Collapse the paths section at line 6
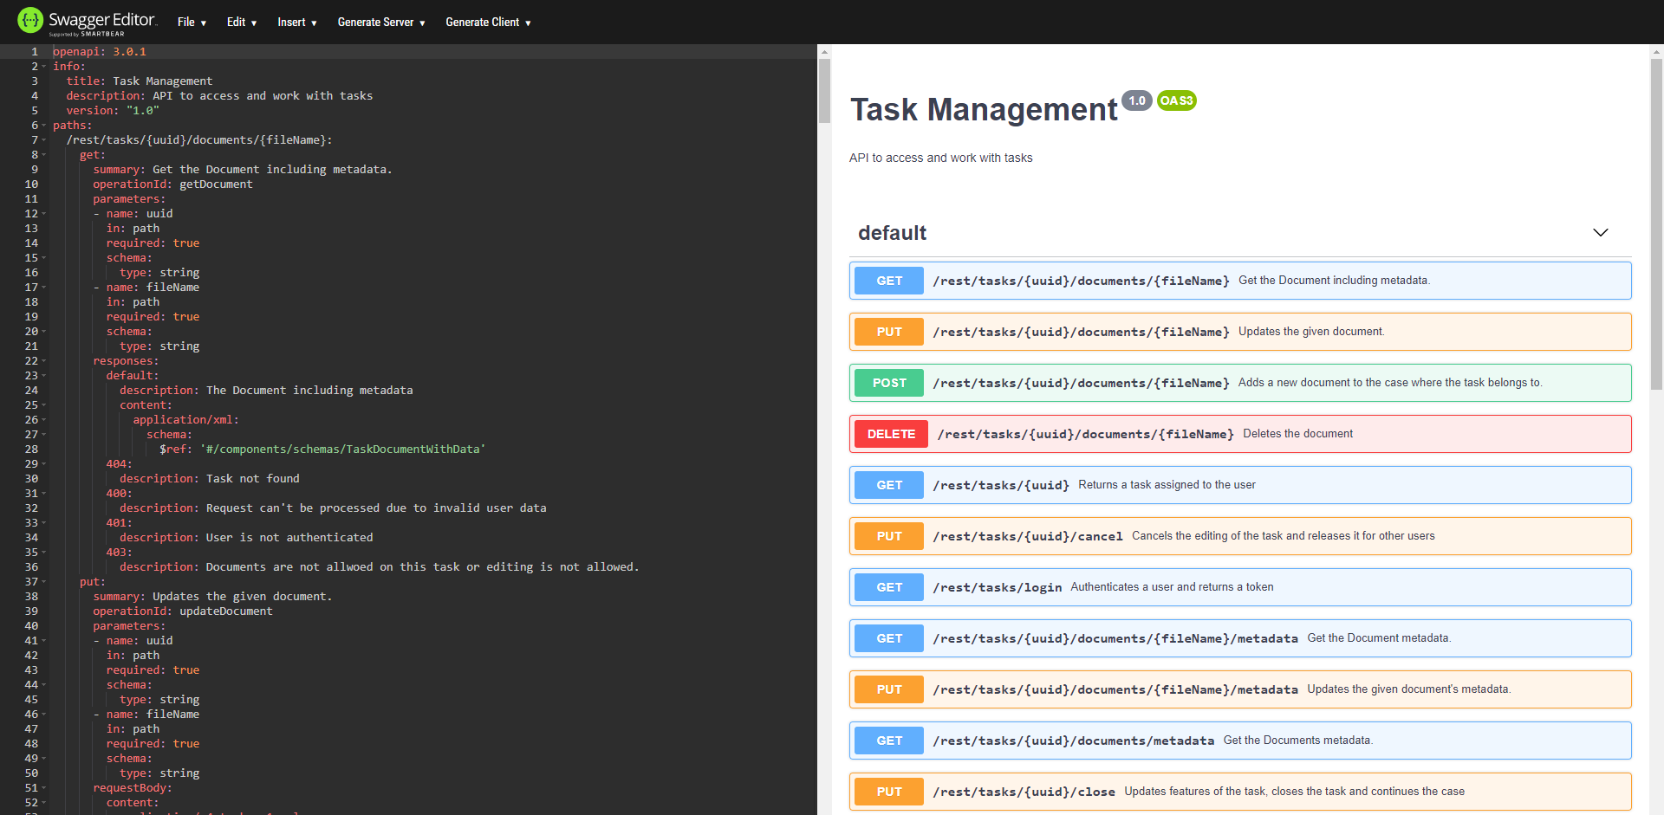Screen dimensions: 1664x815 coord(42,125)
